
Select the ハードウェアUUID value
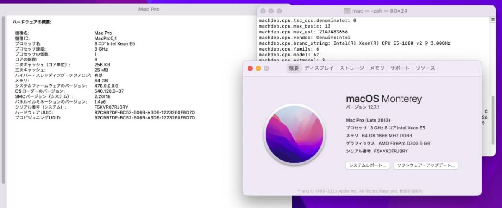pyautogui.click(x=144, y=113)
